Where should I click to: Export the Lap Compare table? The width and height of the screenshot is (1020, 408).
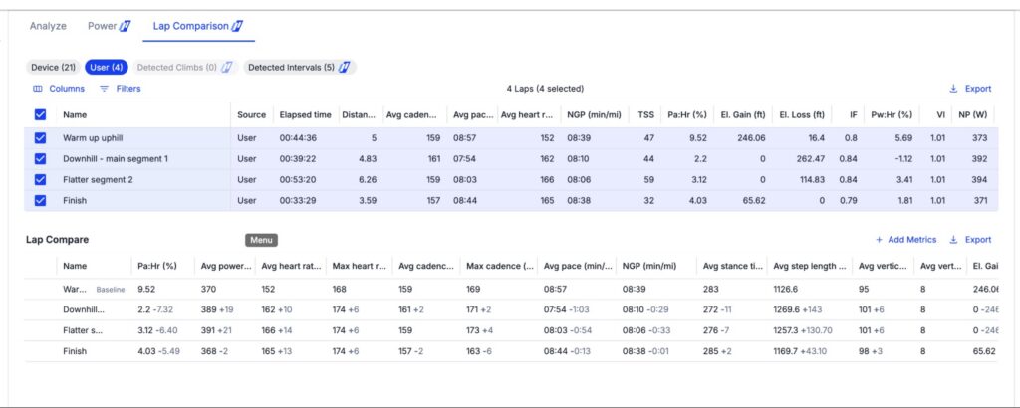(x=970, y=240)
